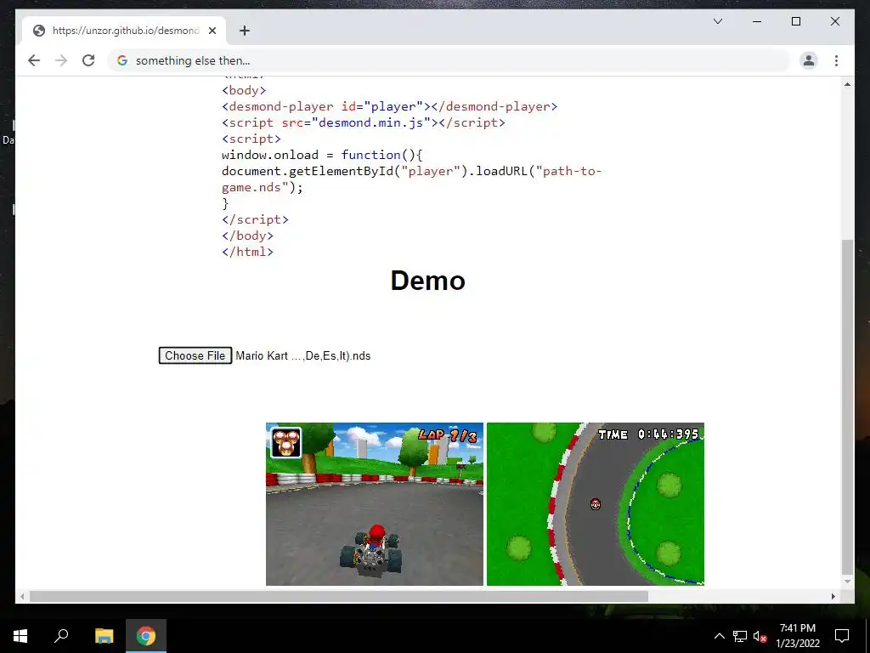Close the unzor.github.io tab
Image resolution: width=870 pixels, height=653 pixels.
pos(212,31)
